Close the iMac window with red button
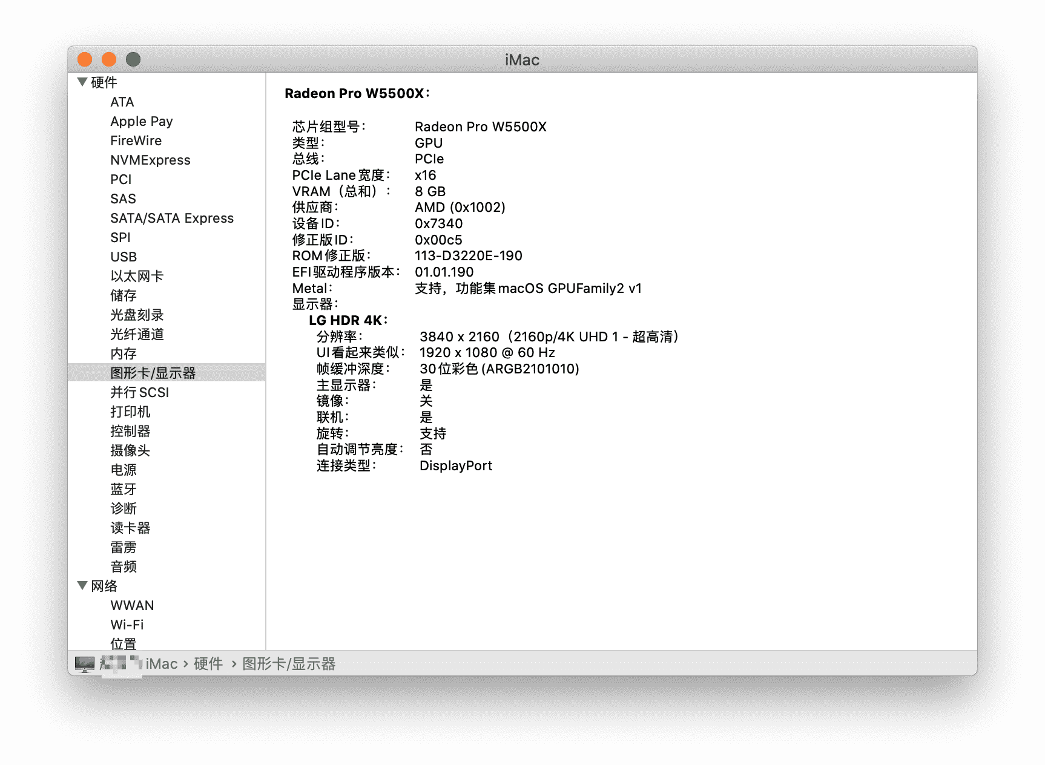This screenshot has width=1045, height=765. (85, 59)
